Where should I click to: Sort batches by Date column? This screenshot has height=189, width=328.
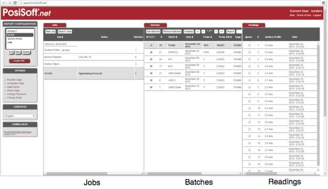[x=191, y=37]
